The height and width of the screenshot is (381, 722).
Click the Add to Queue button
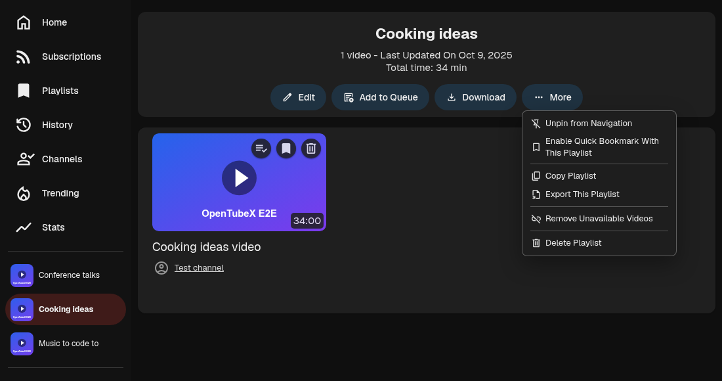click(380, 97)
